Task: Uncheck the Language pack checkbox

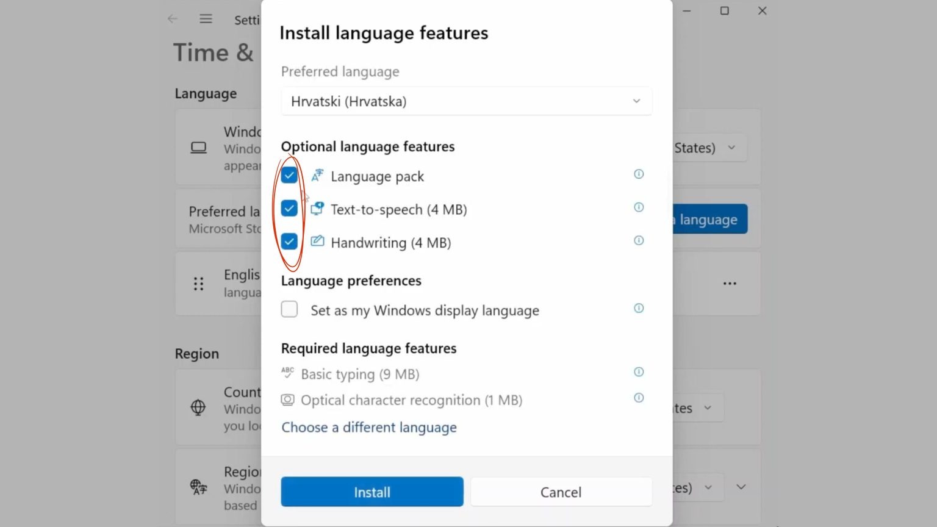Action: [289, 176]
